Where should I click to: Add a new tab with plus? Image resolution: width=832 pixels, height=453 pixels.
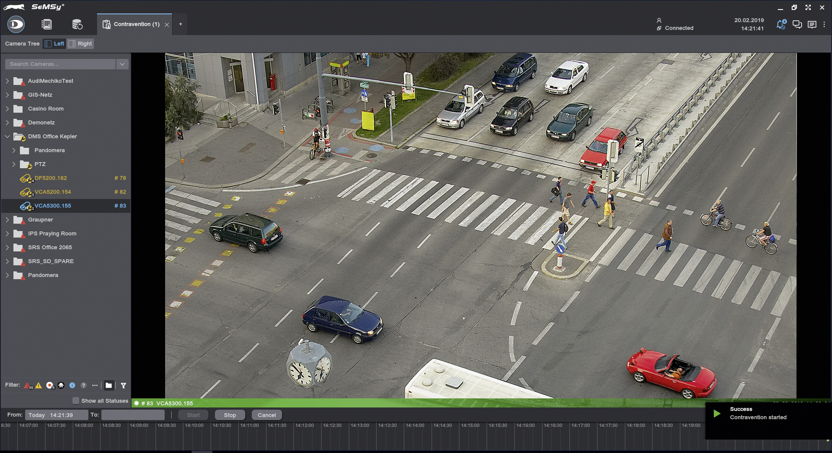click(181, 24)
